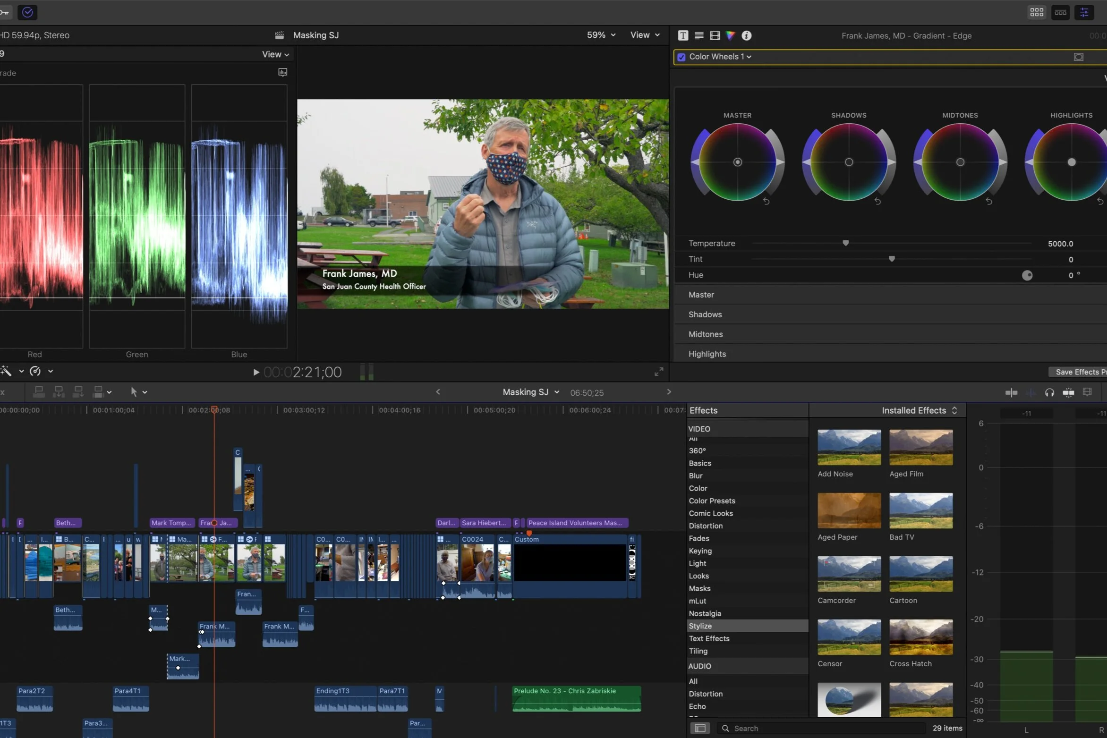The image size is (1107, 738).
Task: Go back in timeline history arrow
Action: [x=438, y=392]
